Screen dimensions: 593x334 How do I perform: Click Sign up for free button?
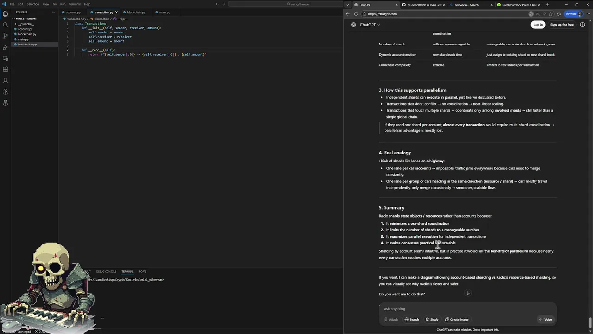coord(561,25)
